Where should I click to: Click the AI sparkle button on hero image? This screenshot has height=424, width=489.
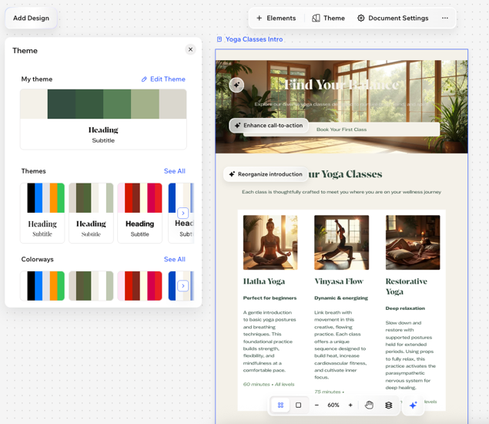point(236,85)
